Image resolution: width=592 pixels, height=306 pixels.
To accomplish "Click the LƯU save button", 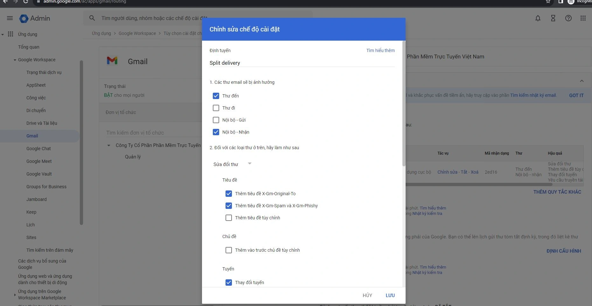I will coord(390,295).
